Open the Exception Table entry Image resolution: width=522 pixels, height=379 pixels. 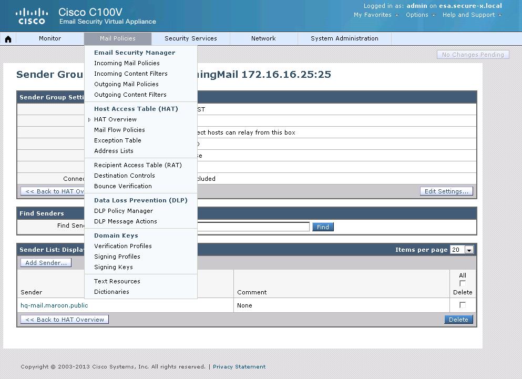coord(118,140)
